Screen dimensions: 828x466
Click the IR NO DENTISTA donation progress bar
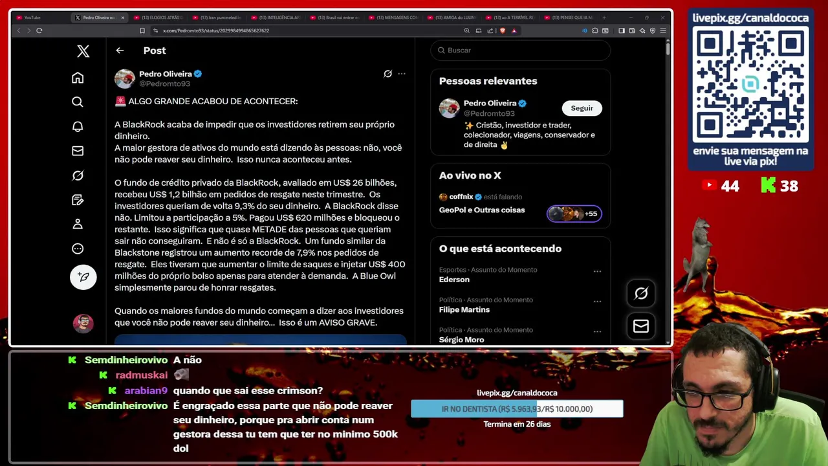pos(517,409)
